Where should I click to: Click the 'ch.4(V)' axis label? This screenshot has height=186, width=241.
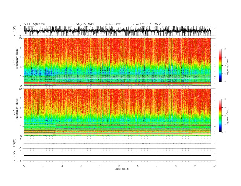tap(15, 156)
